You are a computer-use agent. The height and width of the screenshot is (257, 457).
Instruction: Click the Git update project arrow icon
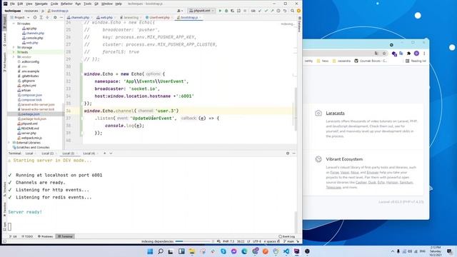tap(260, 11)
